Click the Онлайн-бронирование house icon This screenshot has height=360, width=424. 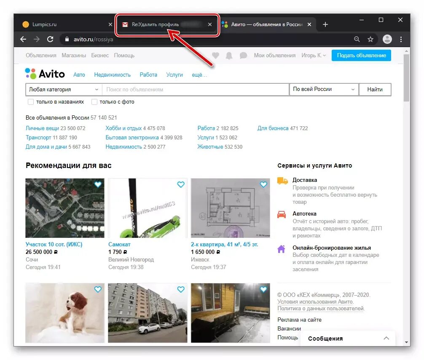tap(281, 249)
